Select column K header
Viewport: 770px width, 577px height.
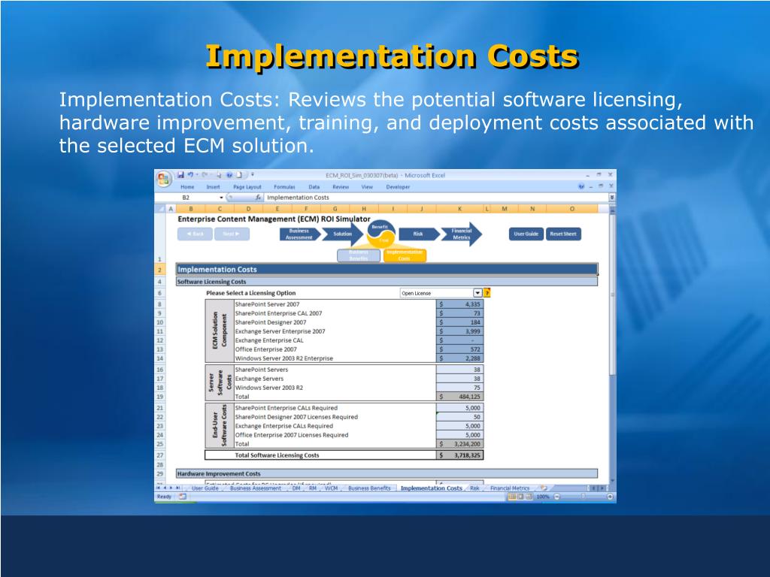tap(459, 209)
